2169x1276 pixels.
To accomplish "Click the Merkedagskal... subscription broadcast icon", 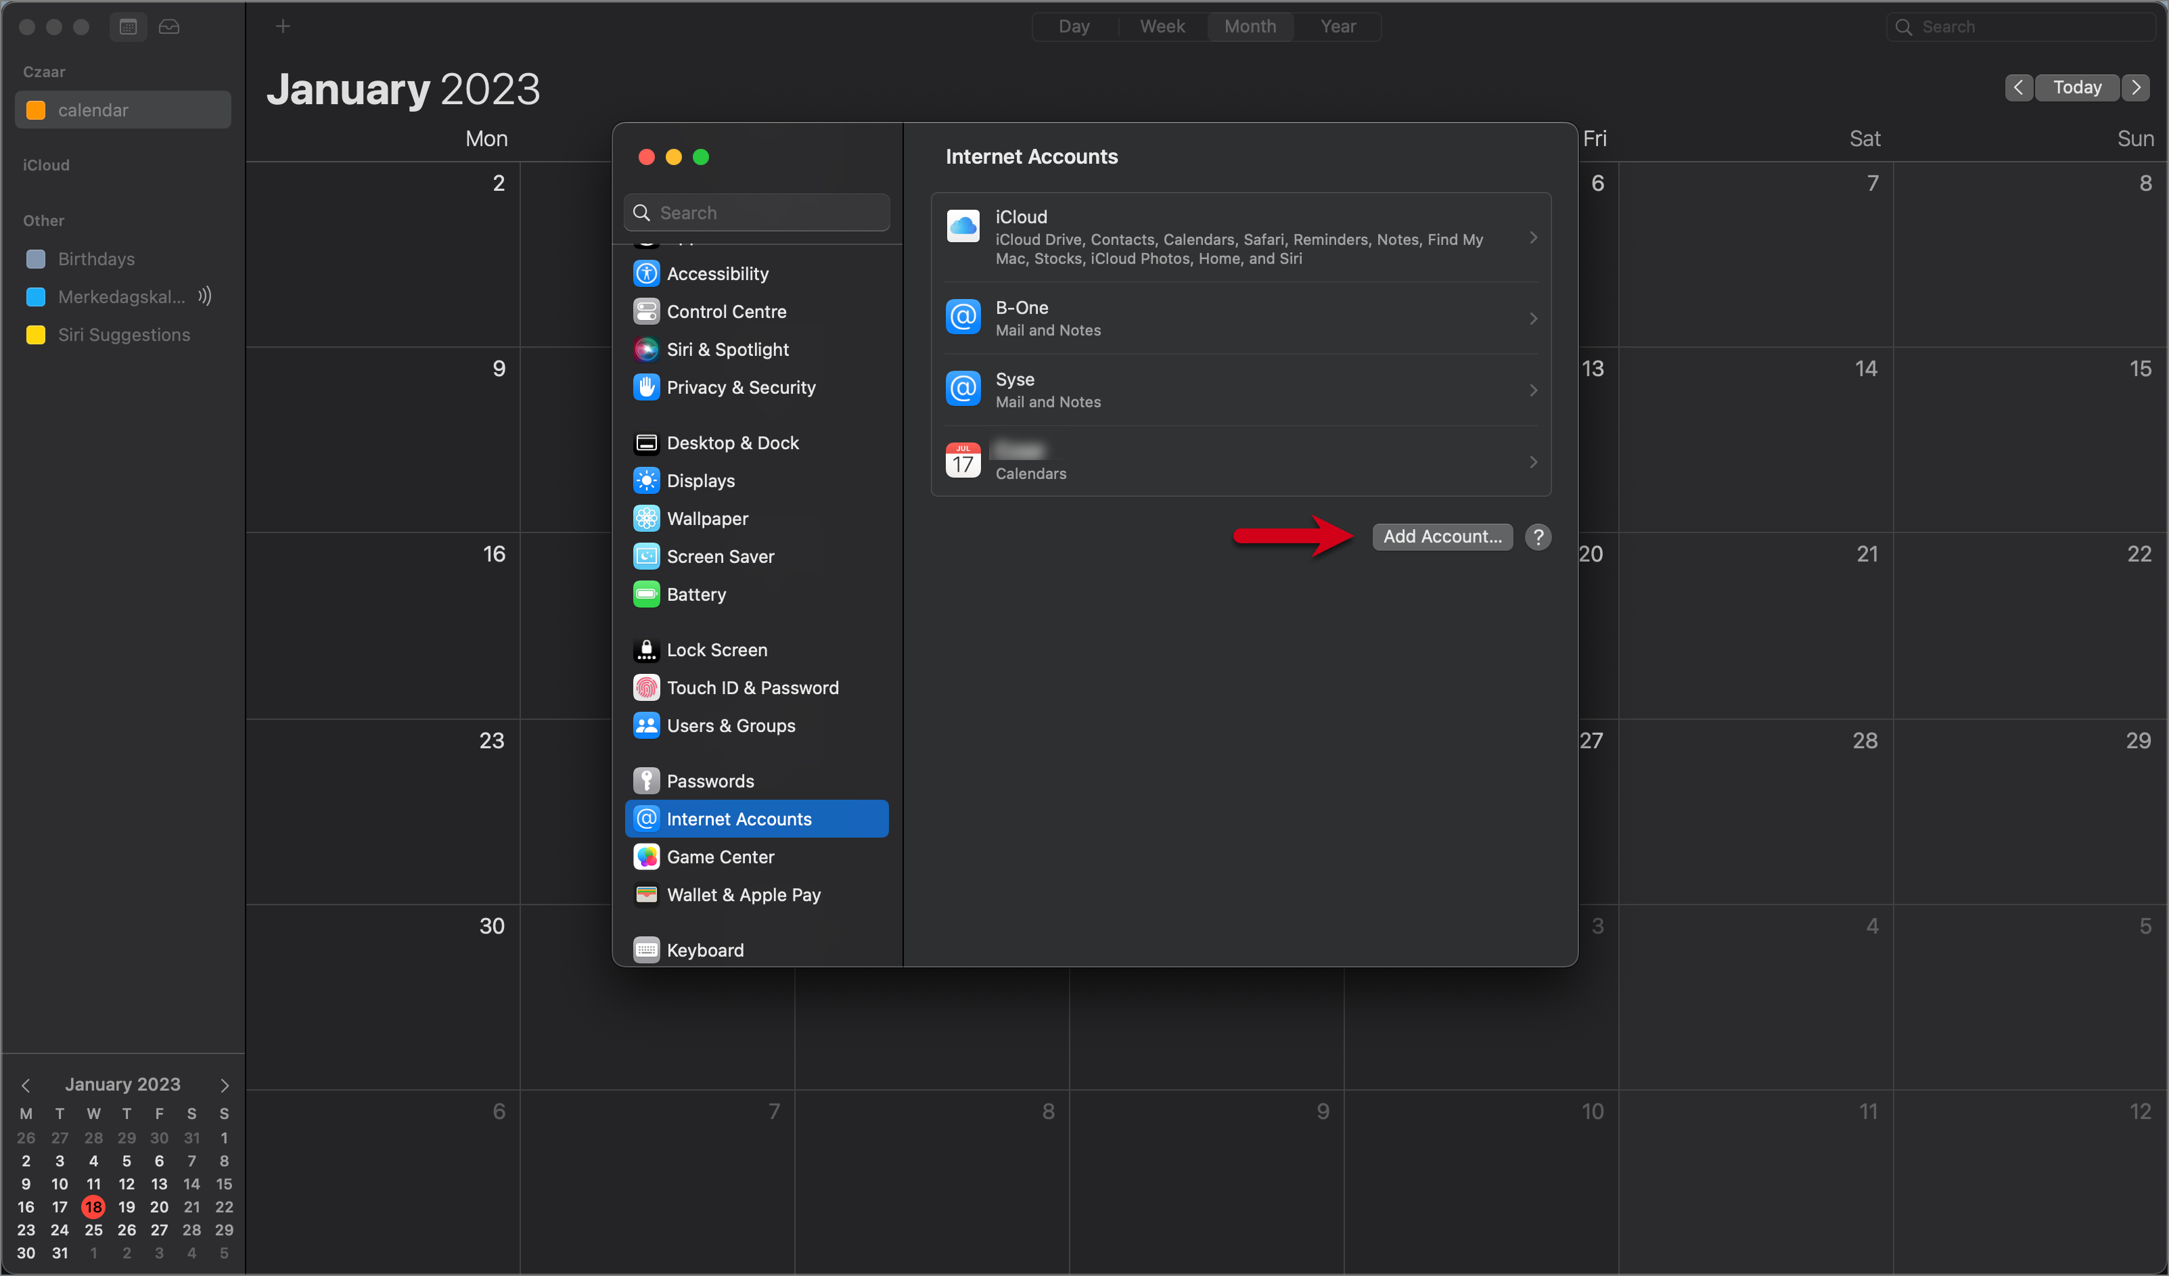I will (x=204, y=296).
